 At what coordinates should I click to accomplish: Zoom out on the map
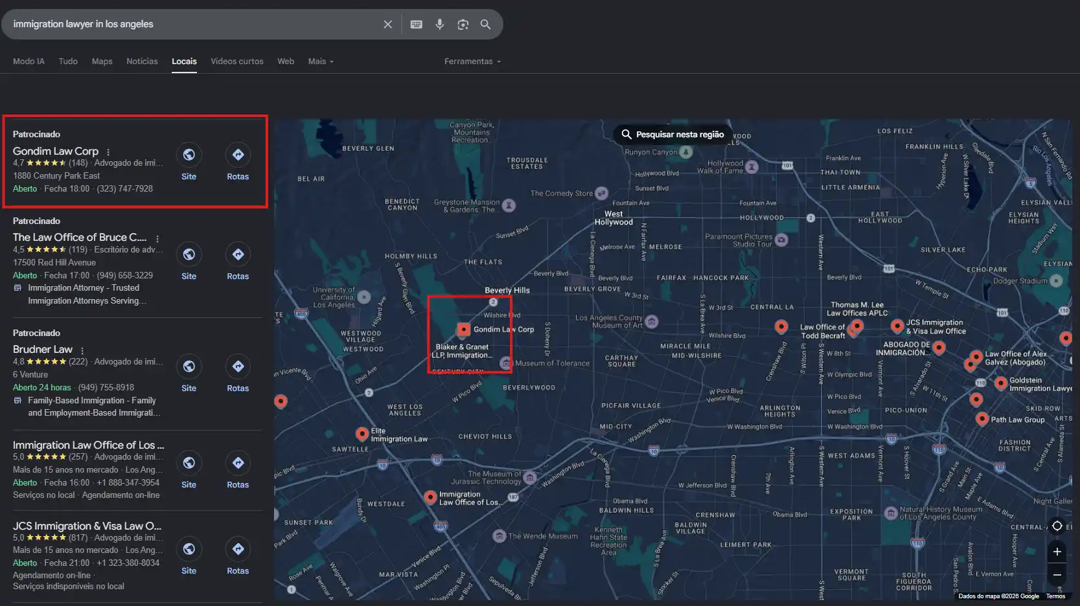[x=1057, y=575]
